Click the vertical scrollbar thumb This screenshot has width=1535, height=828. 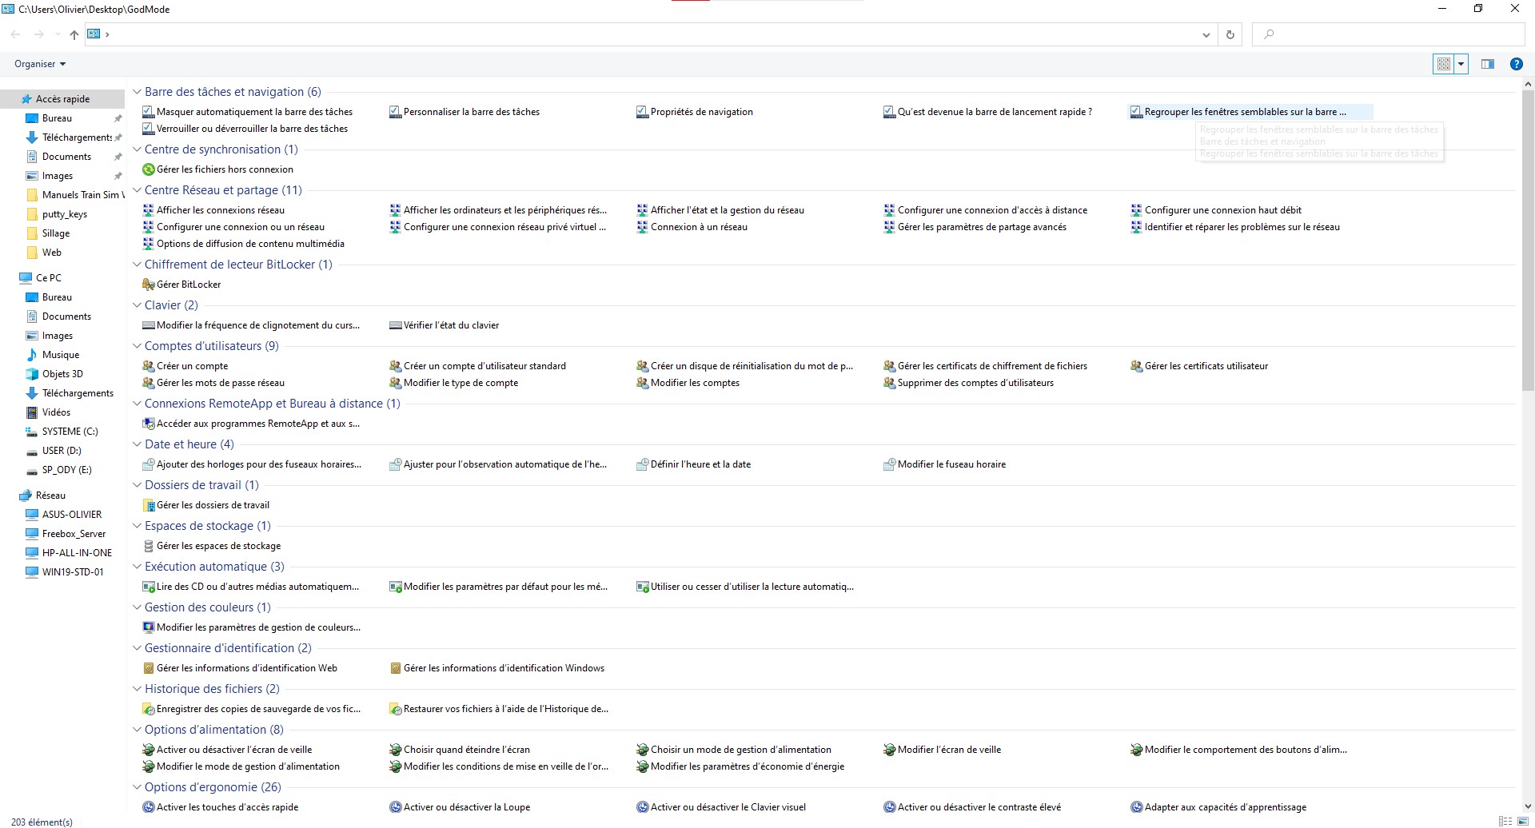click(x=1528, y=240)
